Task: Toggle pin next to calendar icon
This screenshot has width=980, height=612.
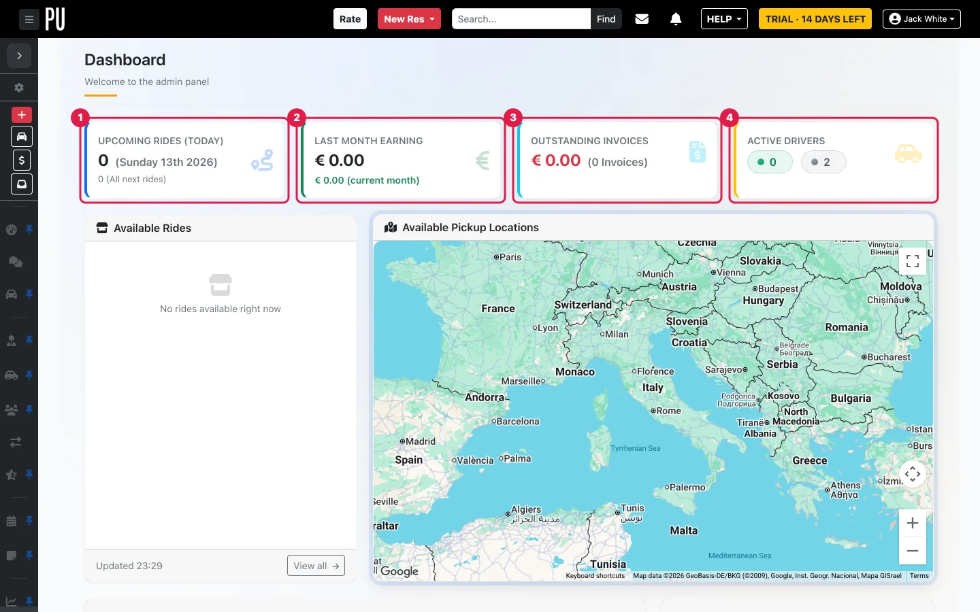Action: (29, 520)
